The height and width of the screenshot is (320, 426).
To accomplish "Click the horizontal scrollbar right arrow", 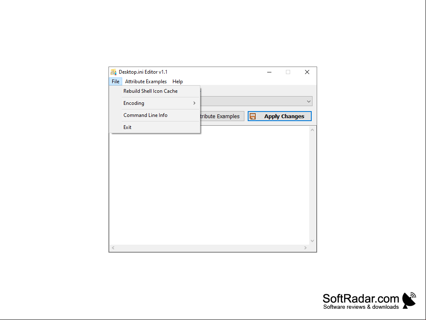I will [x=305, y=248].
